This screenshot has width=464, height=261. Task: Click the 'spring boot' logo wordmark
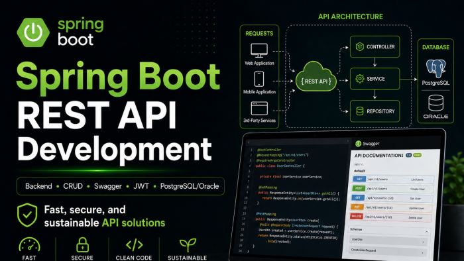[80, 32]
